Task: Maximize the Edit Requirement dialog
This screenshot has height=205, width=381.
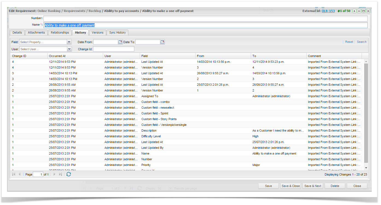Action: (363, 11)
